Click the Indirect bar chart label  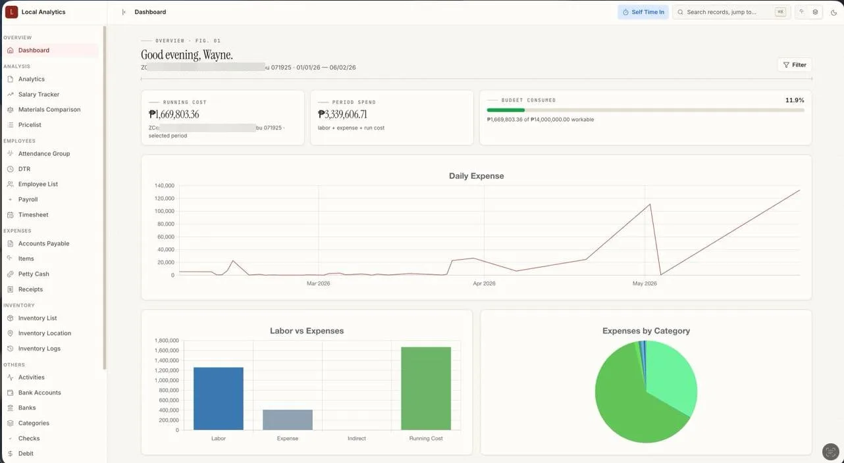pyautogui.click(x=357, y=439)
